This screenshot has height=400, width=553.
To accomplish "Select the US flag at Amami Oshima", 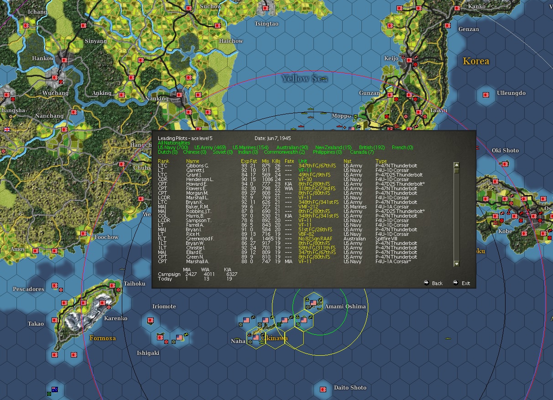I will [x=313, y=302].
